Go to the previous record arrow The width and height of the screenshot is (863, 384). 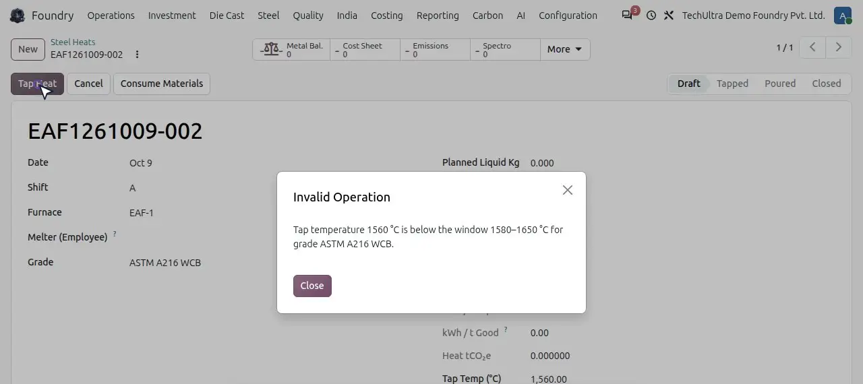812,47
